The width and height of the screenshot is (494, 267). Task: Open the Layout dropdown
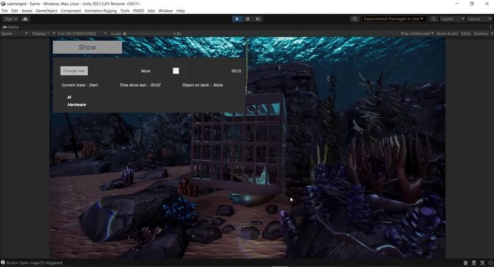click(x=479, y=19)
